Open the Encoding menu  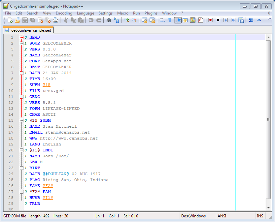coord(64,13)
